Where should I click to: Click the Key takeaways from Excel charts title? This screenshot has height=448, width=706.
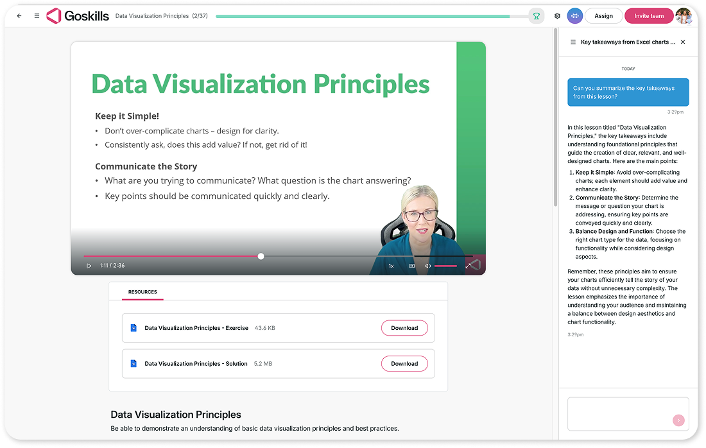[628, 42]
